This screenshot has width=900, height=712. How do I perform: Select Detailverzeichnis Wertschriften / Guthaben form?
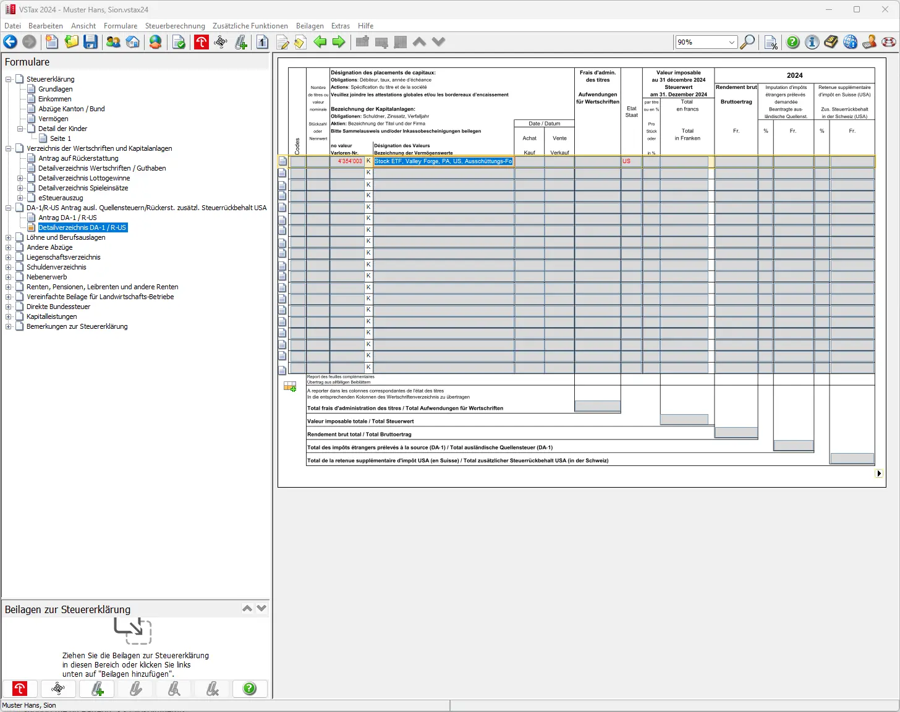coord(102,168)
